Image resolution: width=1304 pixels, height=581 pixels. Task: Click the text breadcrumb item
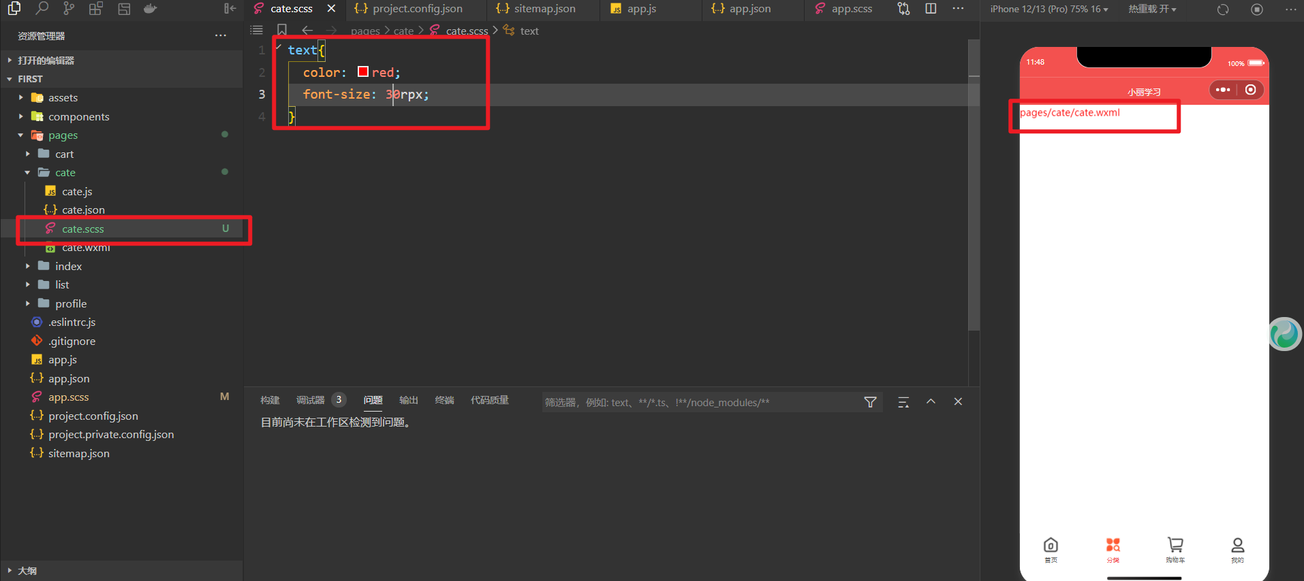(529, 31)
